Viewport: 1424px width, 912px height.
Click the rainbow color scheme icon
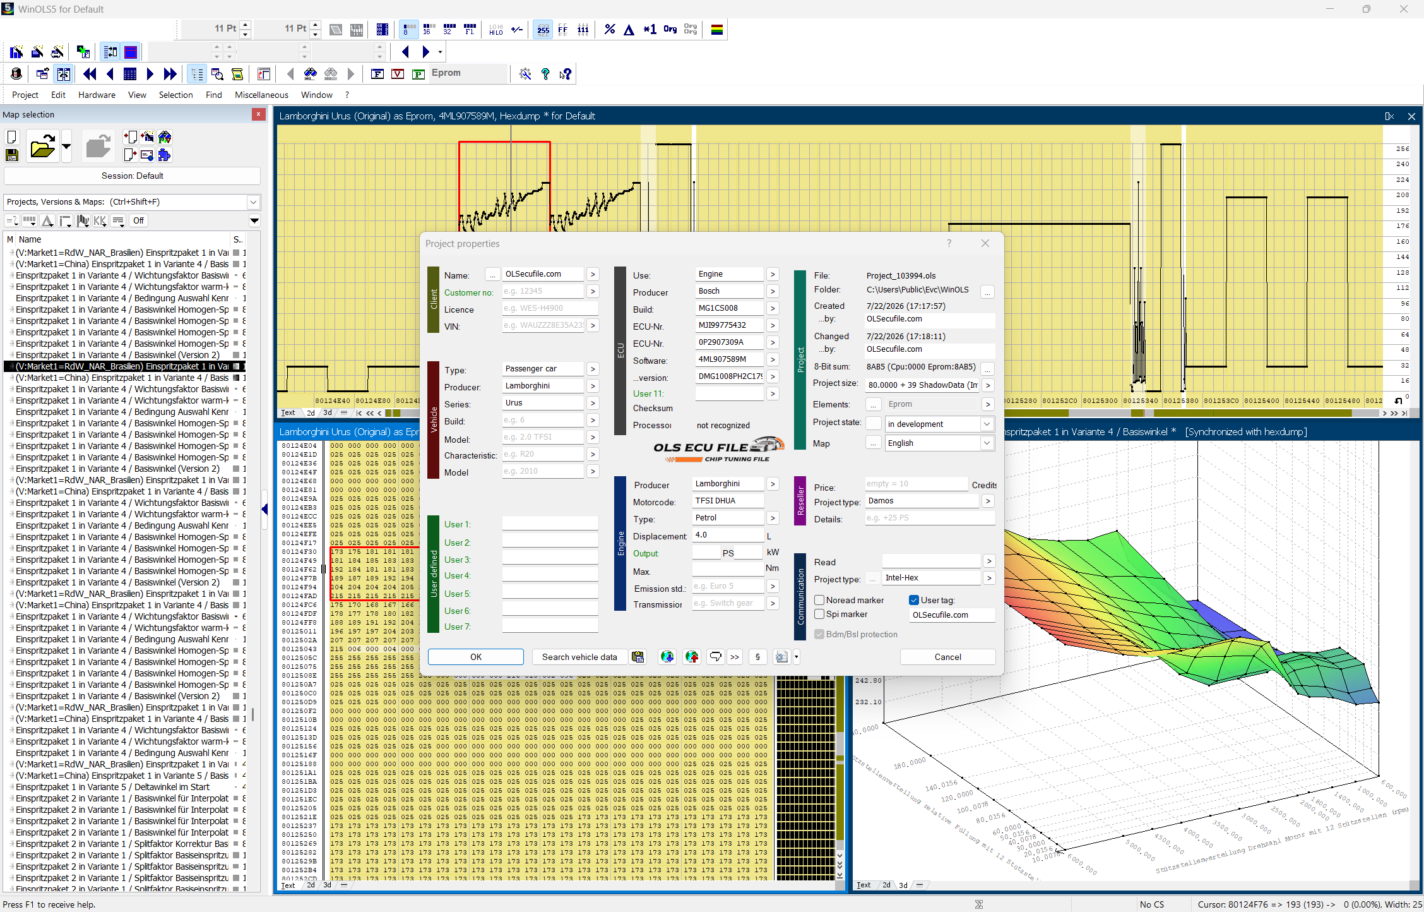[x=716, y=29]
